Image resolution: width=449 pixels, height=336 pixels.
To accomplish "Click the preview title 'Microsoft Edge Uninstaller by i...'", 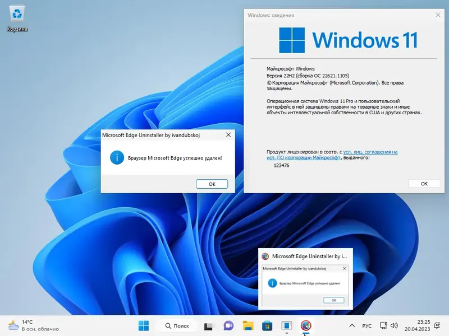I will pos(309,256).
